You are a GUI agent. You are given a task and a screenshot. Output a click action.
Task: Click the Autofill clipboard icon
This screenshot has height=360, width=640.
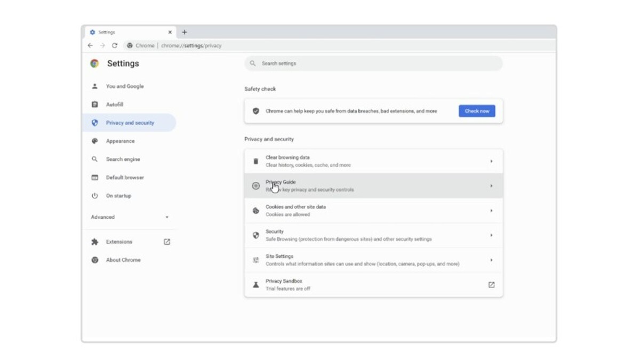click(x=95, y=105)
